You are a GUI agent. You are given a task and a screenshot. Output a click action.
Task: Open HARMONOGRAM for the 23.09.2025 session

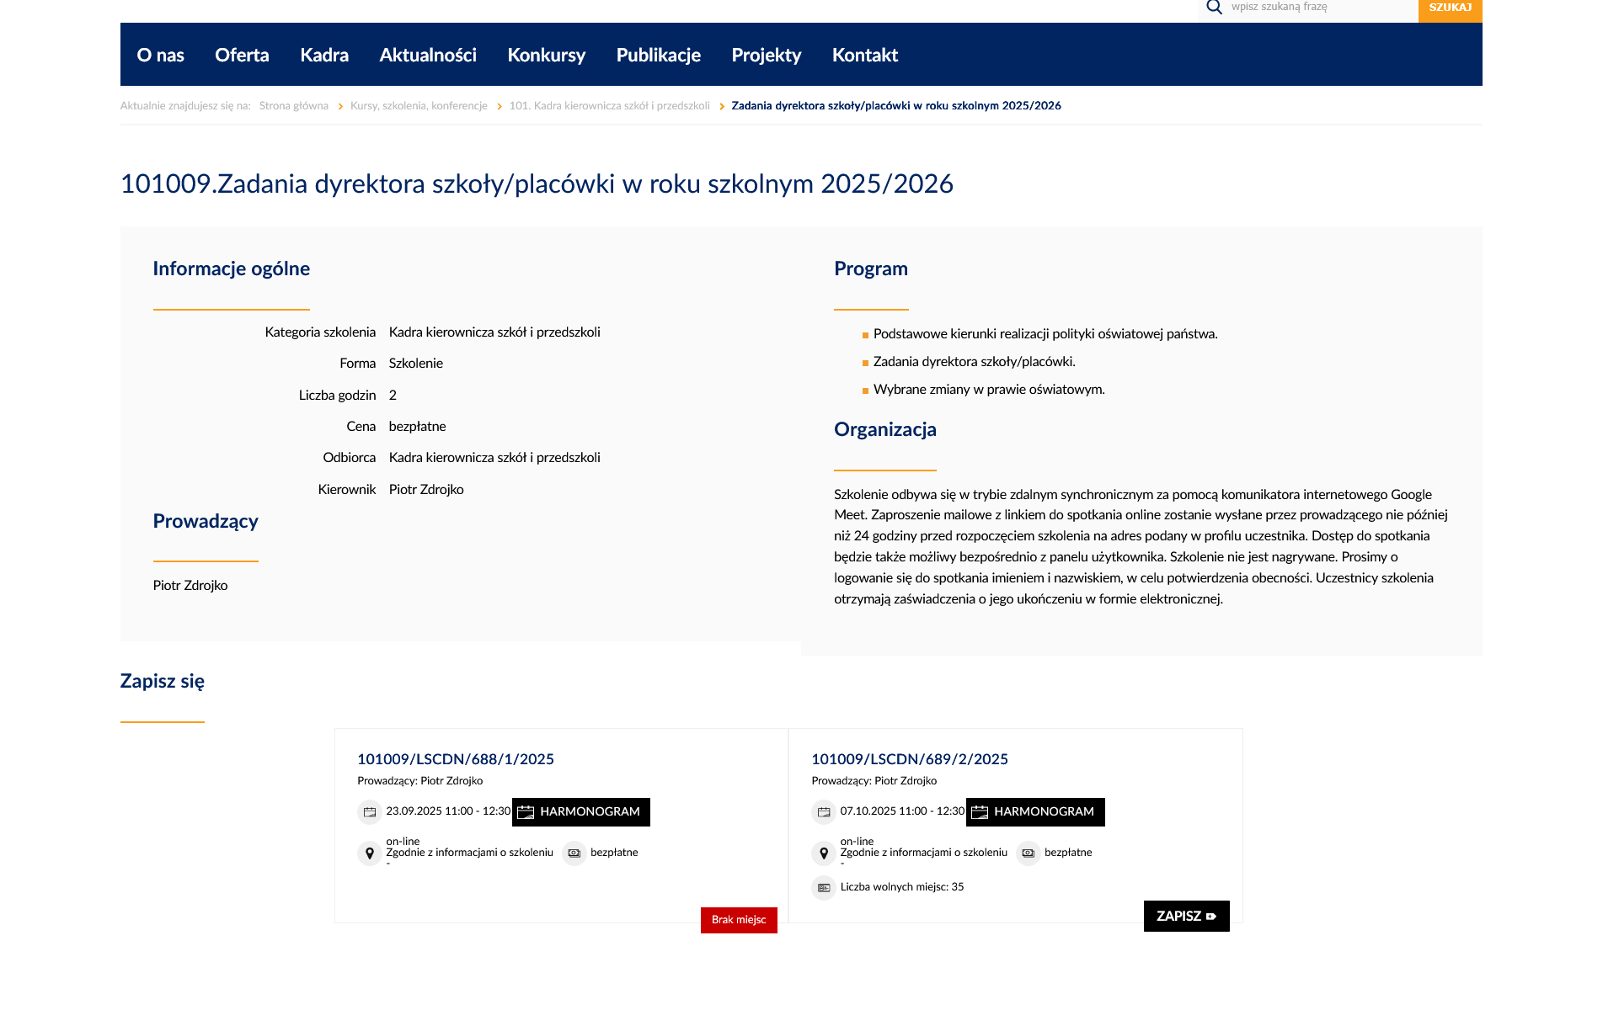tap(581, 812)
